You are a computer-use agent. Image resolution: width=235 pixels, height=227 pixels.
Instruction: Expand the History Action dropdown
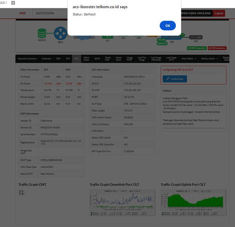point(209,59)
